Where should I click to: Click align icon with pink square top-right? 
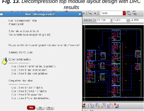click(x=109, y=105)
